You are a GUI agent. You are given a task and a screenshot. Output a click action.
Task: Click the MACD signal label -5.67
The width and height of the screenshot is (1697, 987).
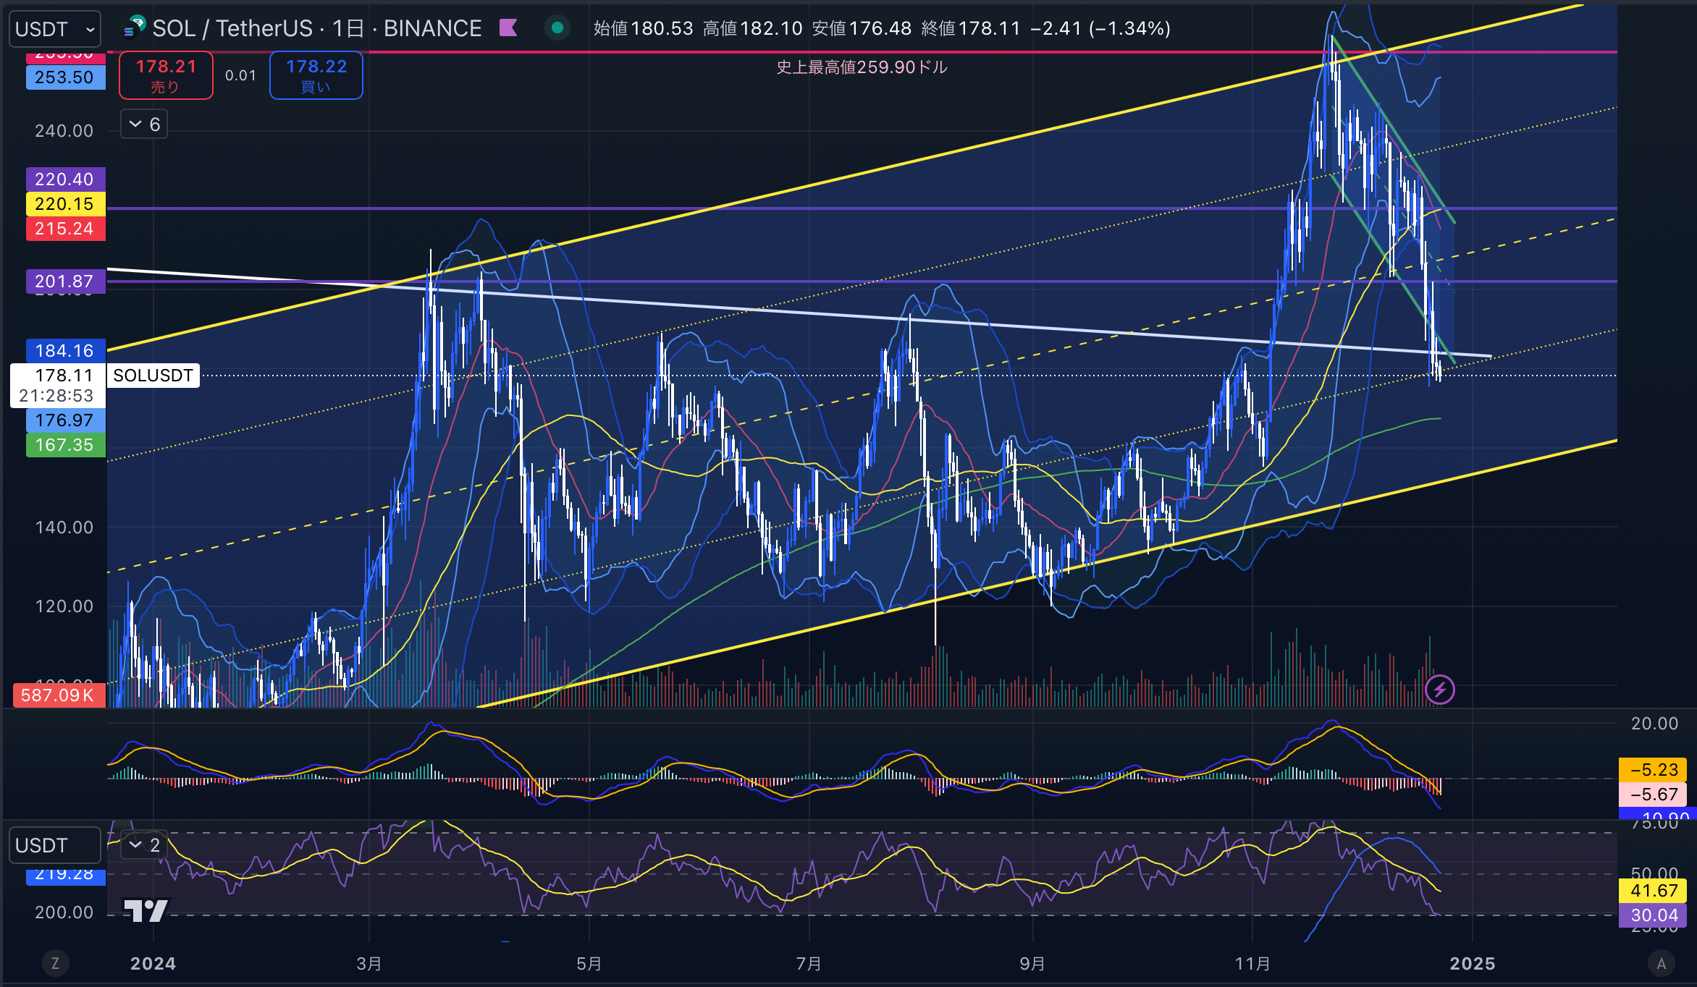click(x=1654, y=795)
